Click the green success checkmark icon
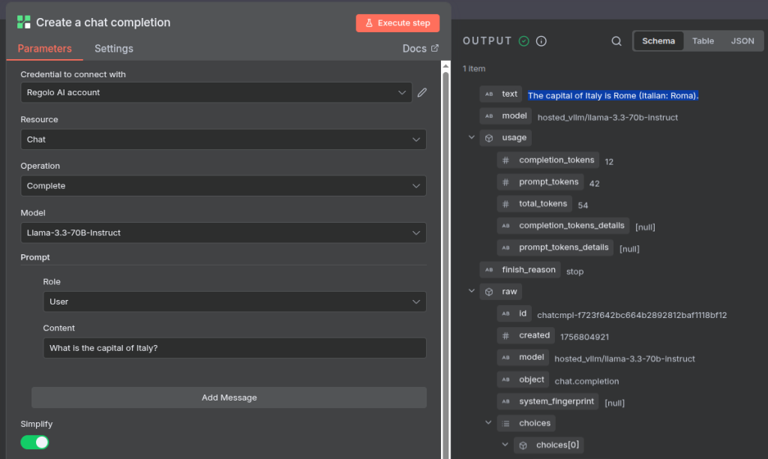768x459 pixels. (x=523, y=41)
